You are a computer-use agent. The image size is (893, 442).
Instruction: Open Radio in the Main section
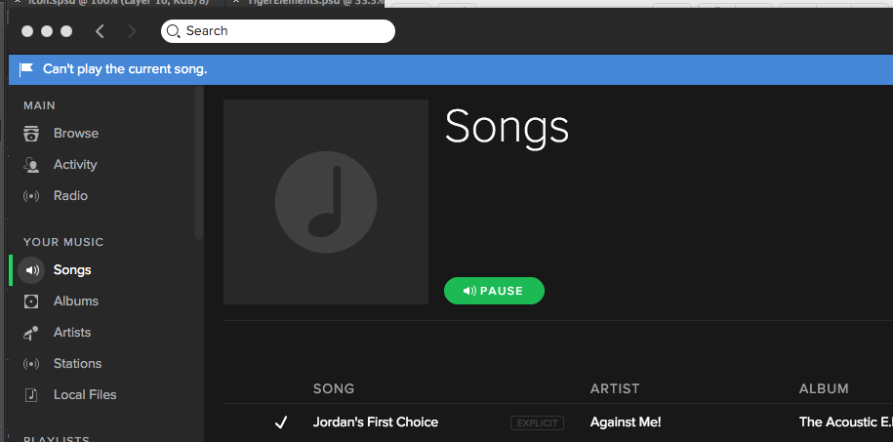[x=70, y=196]
